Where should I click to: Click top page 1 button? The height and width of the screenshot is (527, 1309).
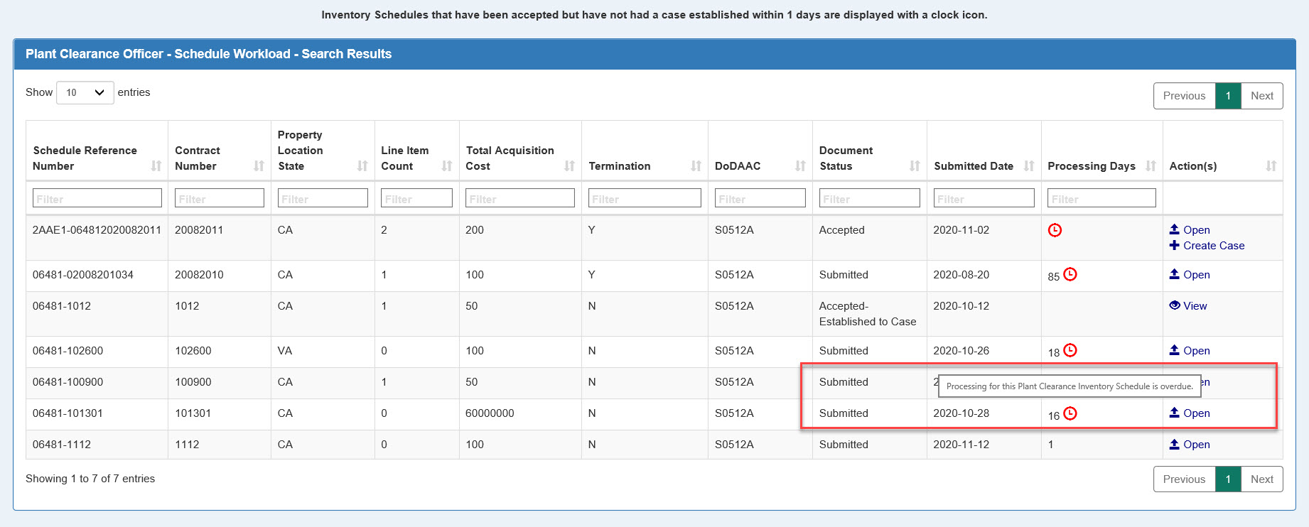(1228, 96)
